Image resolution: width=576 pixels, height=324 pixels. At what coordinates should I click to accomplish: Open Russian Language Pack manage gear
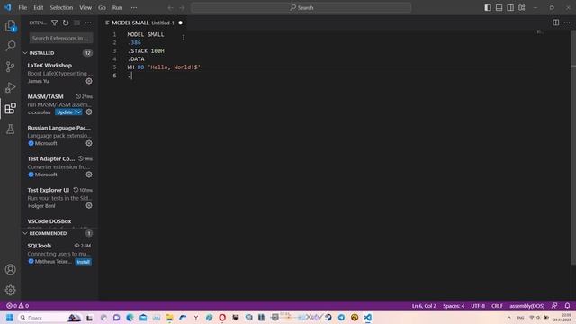(89, 143)
